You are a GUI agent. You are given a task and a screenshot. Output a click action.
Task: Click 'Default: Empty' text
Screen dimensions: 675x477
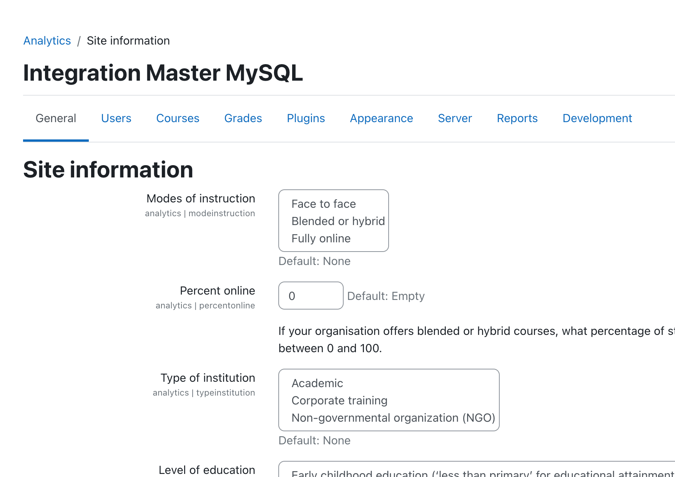coord(386,296)
